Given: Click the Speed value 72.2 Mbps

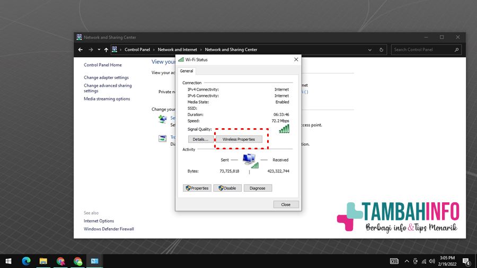Looking at the screenshot, I should (x=280, y=121).
